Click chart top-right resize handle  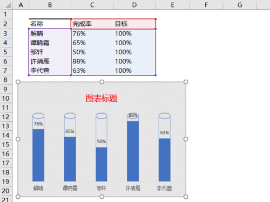coord(186,82)
